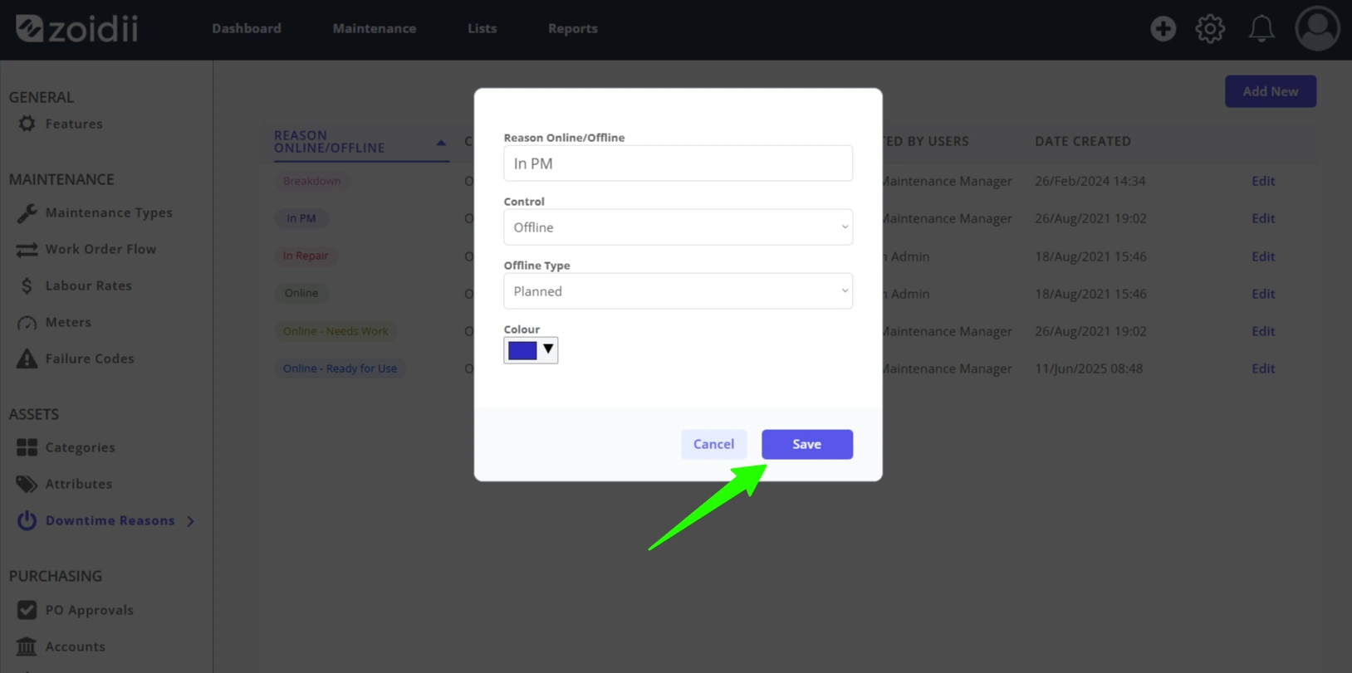1352x673 pixels.
Task: Click the Reason Online/Offline text field
Action: [678, 163]
